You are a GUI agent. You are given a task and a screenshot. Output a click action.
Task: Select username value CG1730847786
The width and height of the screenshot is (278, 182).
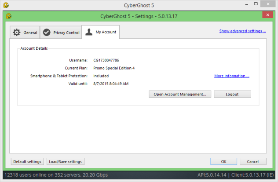click(106, 60)
